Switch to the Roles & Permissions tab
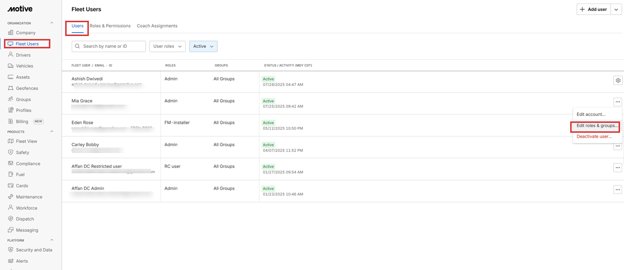624x270 pixels. 110,26
